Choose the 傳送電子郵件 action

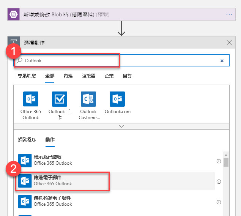click(117, 181)
